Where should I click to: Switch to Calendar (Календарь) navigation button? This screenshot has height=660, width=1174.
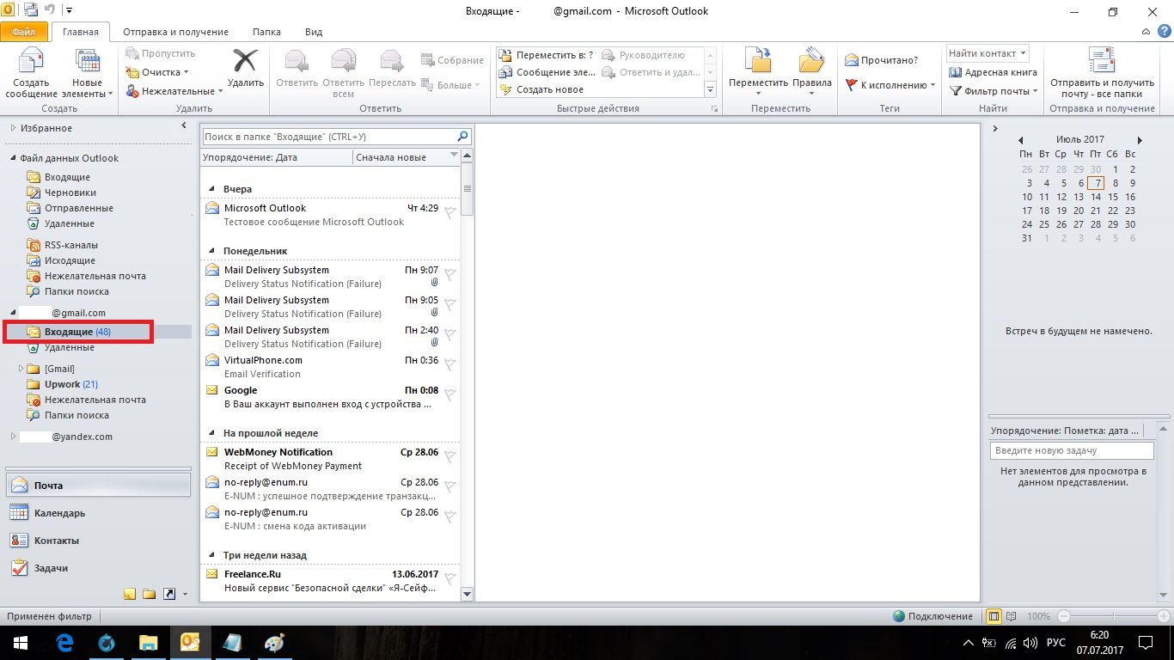click(x=98, y=513)
